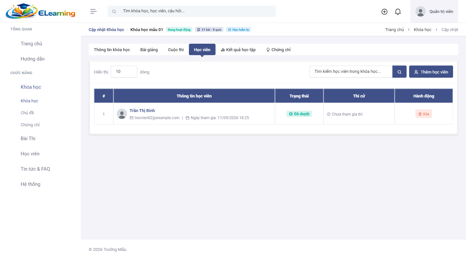
Task: Open the Cuộc thi tab
Action: [x=176, y=50]
